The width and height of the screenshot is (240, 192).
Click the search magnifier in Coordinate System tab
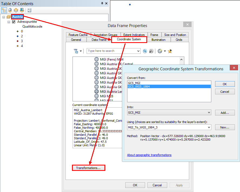point(145,51)
